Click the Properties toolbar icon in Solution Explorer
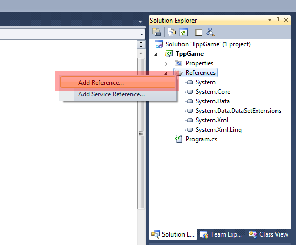 click(157, 32)
